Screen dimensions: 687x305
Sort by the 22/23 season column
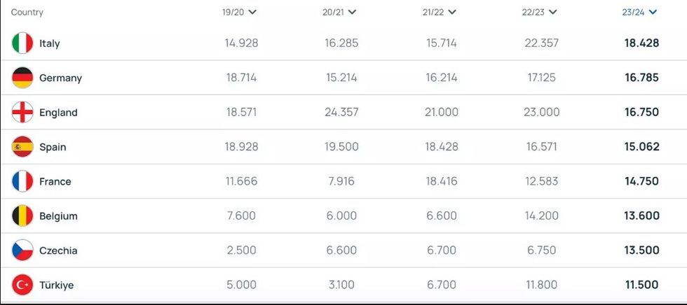tap(540, 12)
